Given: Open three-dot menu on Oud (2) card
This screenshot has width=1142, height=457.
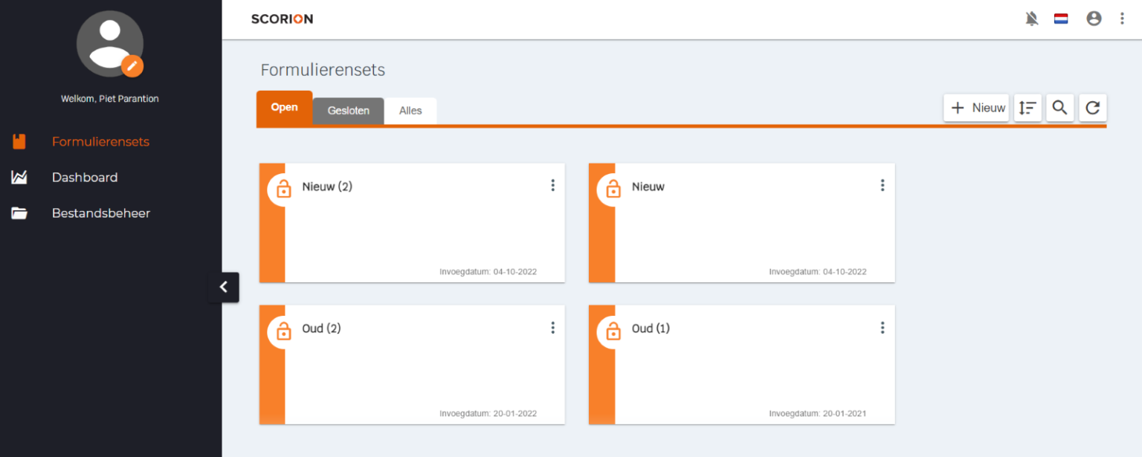Looking at the screenshot, I should [x=552, y=327].
